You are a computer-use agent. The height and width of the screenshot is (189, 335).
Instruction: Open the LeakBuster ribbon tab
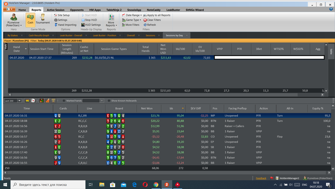point(173,10)
